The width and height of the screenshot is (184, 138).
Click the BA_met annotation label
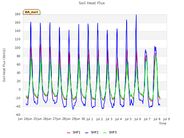pos(32,12)
